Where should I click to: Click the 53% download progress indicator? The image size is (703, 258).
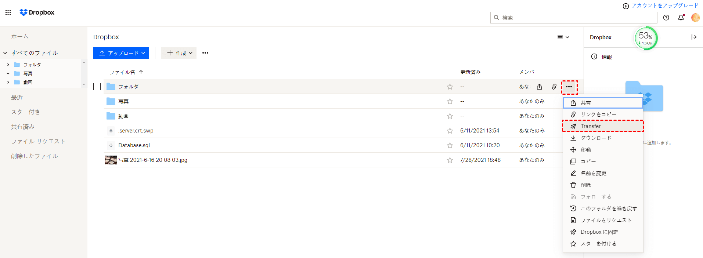(646, 38)
